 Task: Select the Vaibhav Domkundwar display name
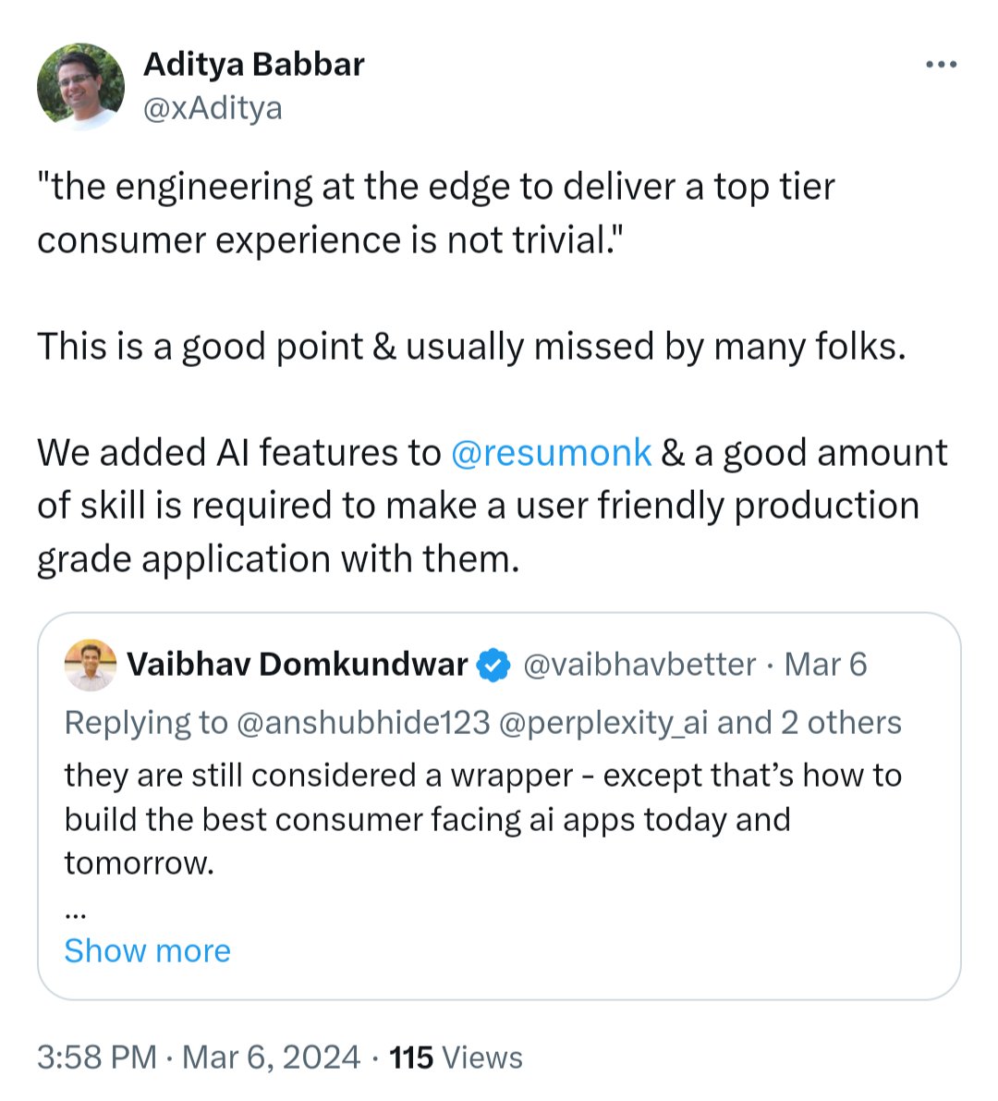point(297,664)
